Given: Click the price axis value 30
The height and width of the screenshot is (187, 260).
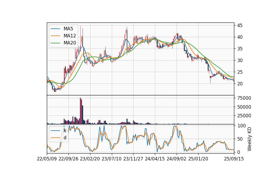Looking at the screenshot, I should tap(240, 60).
